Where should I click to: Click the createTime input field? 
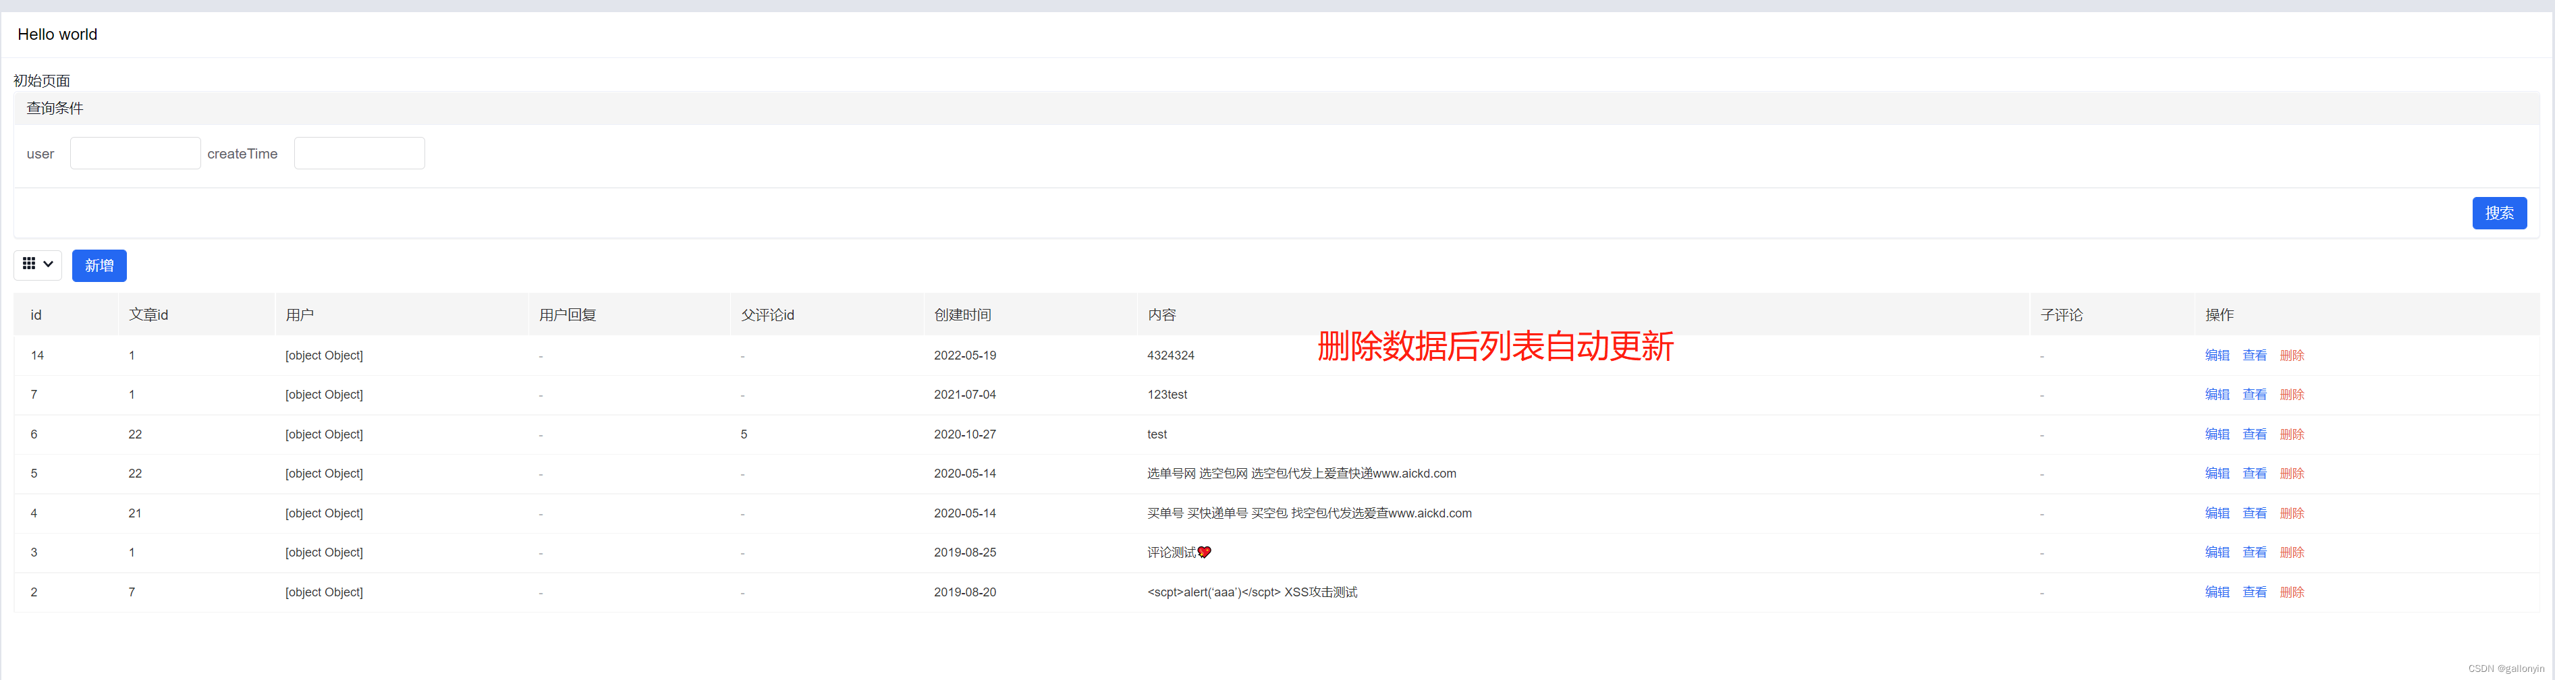click(359, 152)
